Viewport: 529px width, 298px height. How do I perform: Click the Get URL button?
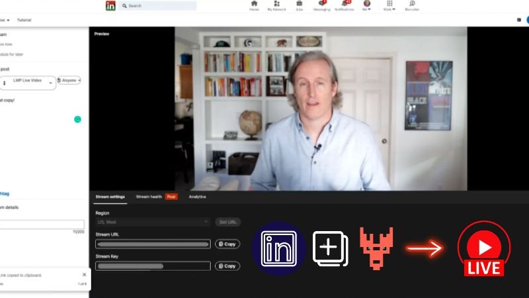click(x=228, y=222)
